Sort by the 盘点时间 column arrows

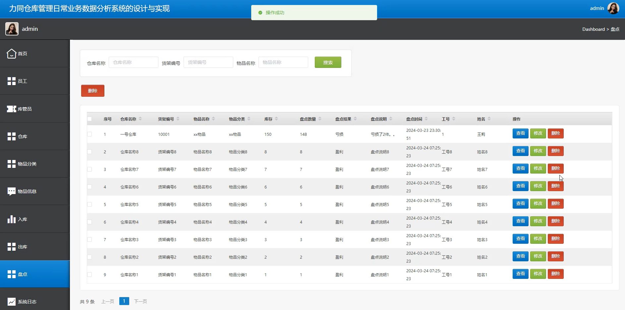coord(426,119)
